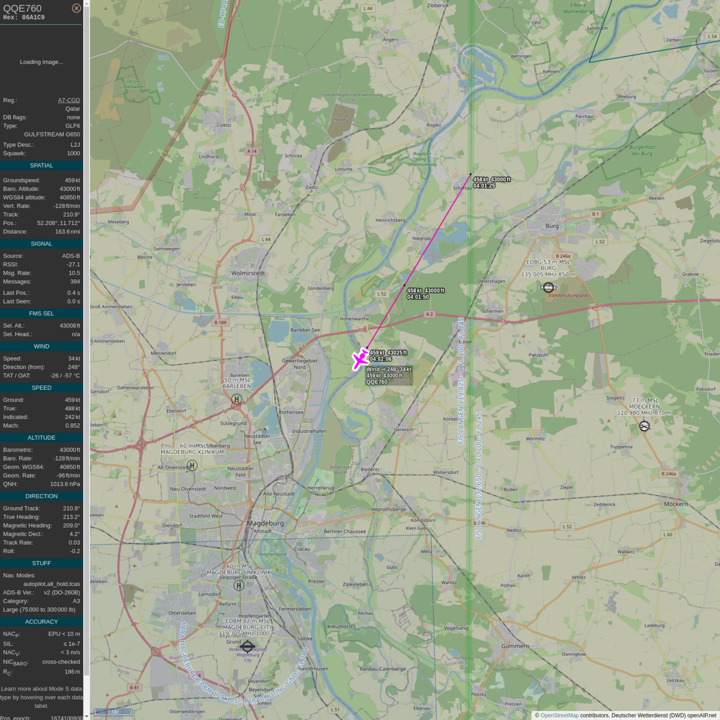The height and width of the screenshot is (720, 720).
Task: Click the sidebar scrollbar up arrow
Action: 86,3
